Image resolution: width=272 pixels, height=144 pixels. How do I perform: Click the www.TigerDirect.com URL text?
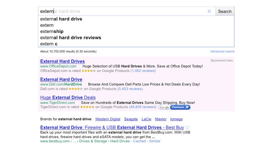[x=58, y=103]
